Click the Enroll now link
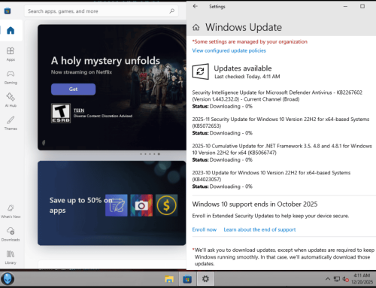Screen dimensions: 376x288 (205, 229)
